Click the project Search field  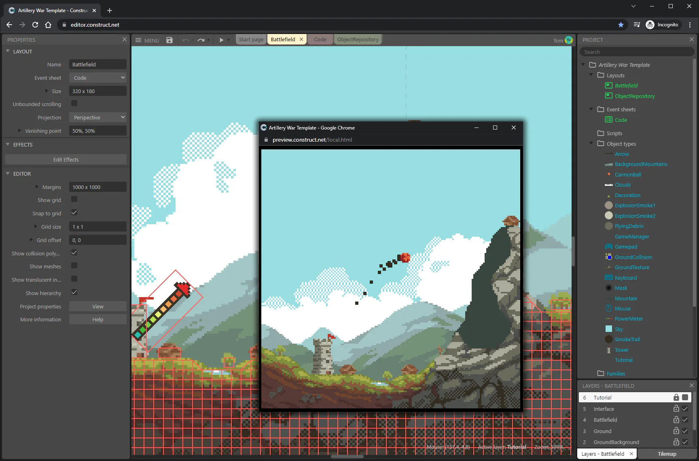point(637,52)
